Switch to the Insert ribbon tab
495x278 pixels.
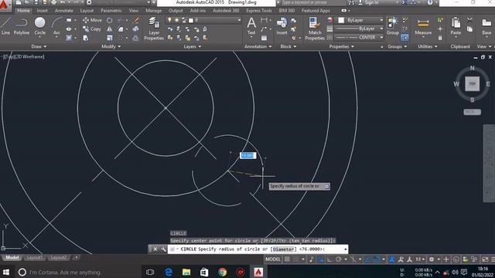[x=43, y=11]
